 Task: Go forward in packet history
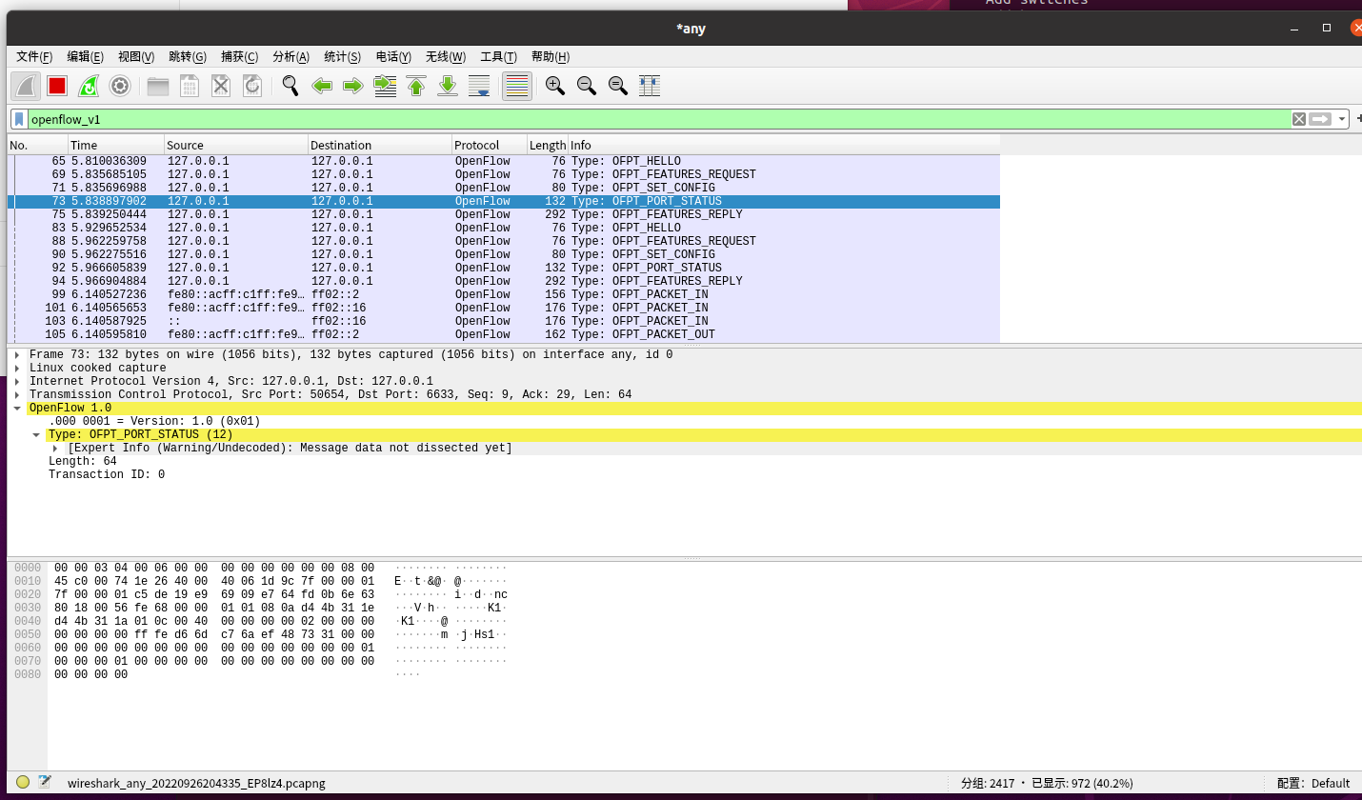pos(353,86)
